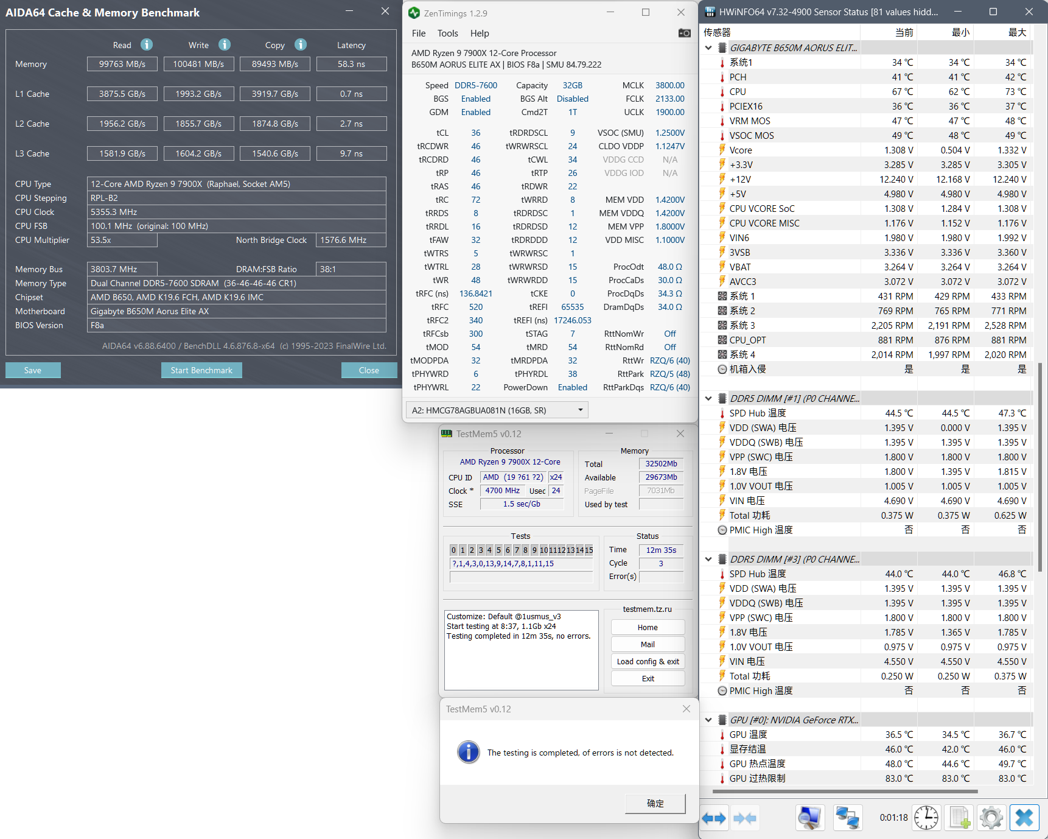This screenshot has height=839, width=1048.
Task: Click the info icon beside Write
Action: [x=225, y=44]
